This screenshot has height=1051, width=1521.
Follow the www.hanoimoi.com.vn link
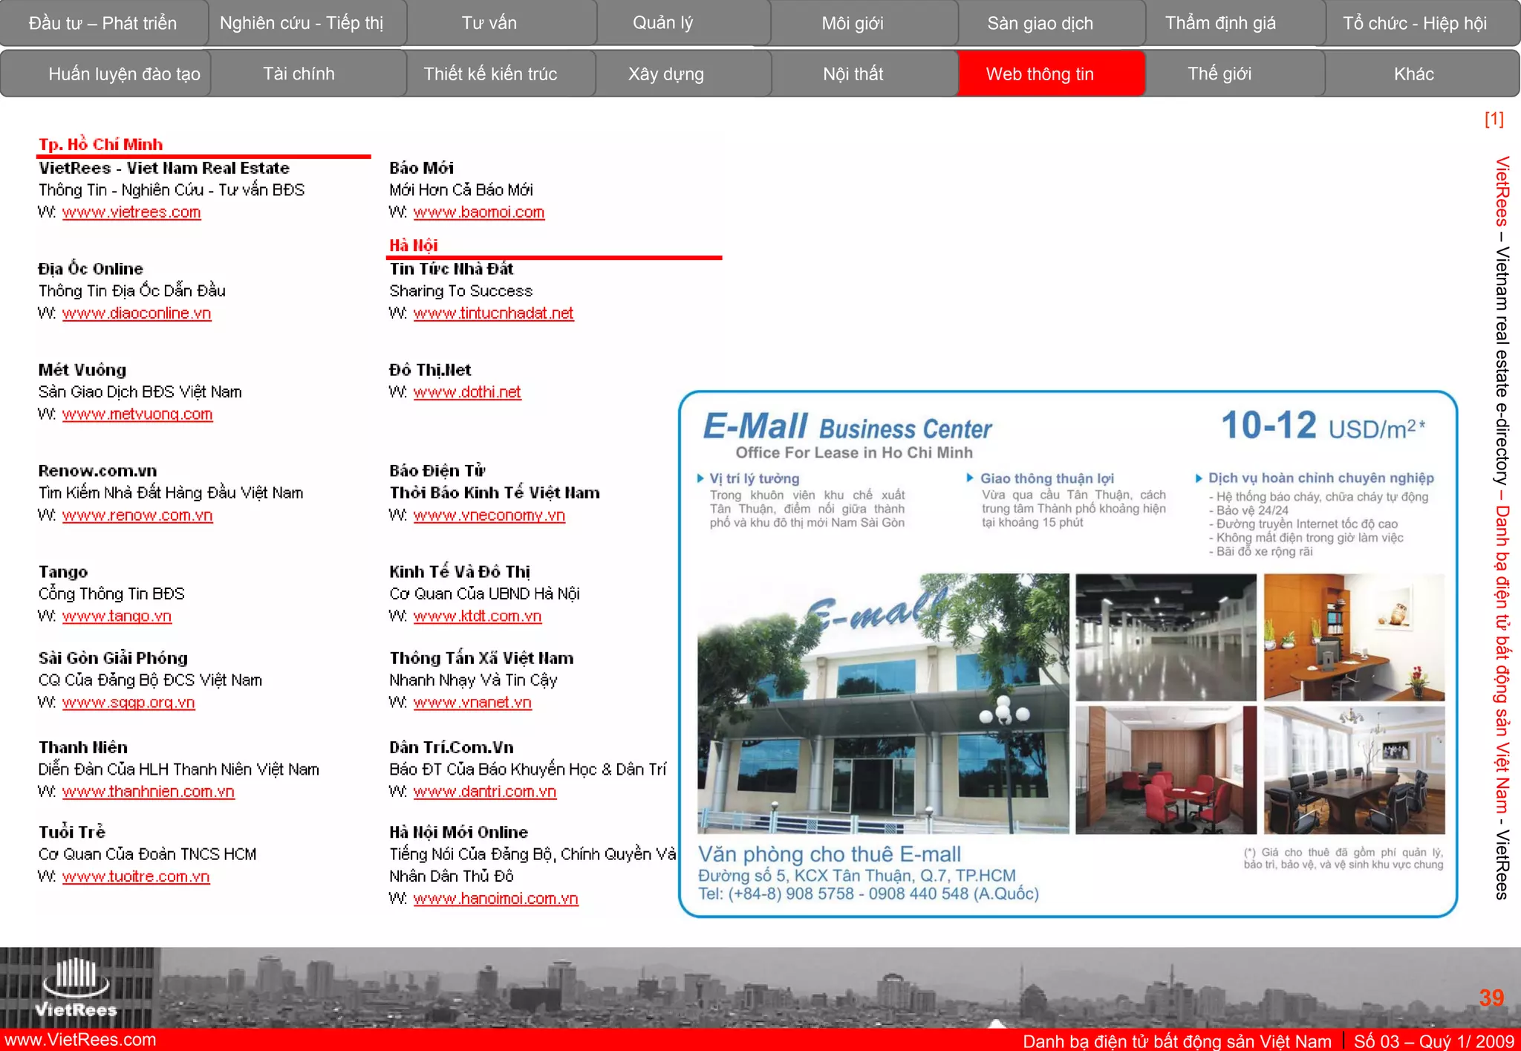496,899
